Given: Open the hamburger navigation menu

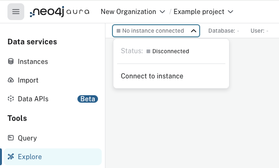Looking at the screenshot, I should click(x=16, y=12).
